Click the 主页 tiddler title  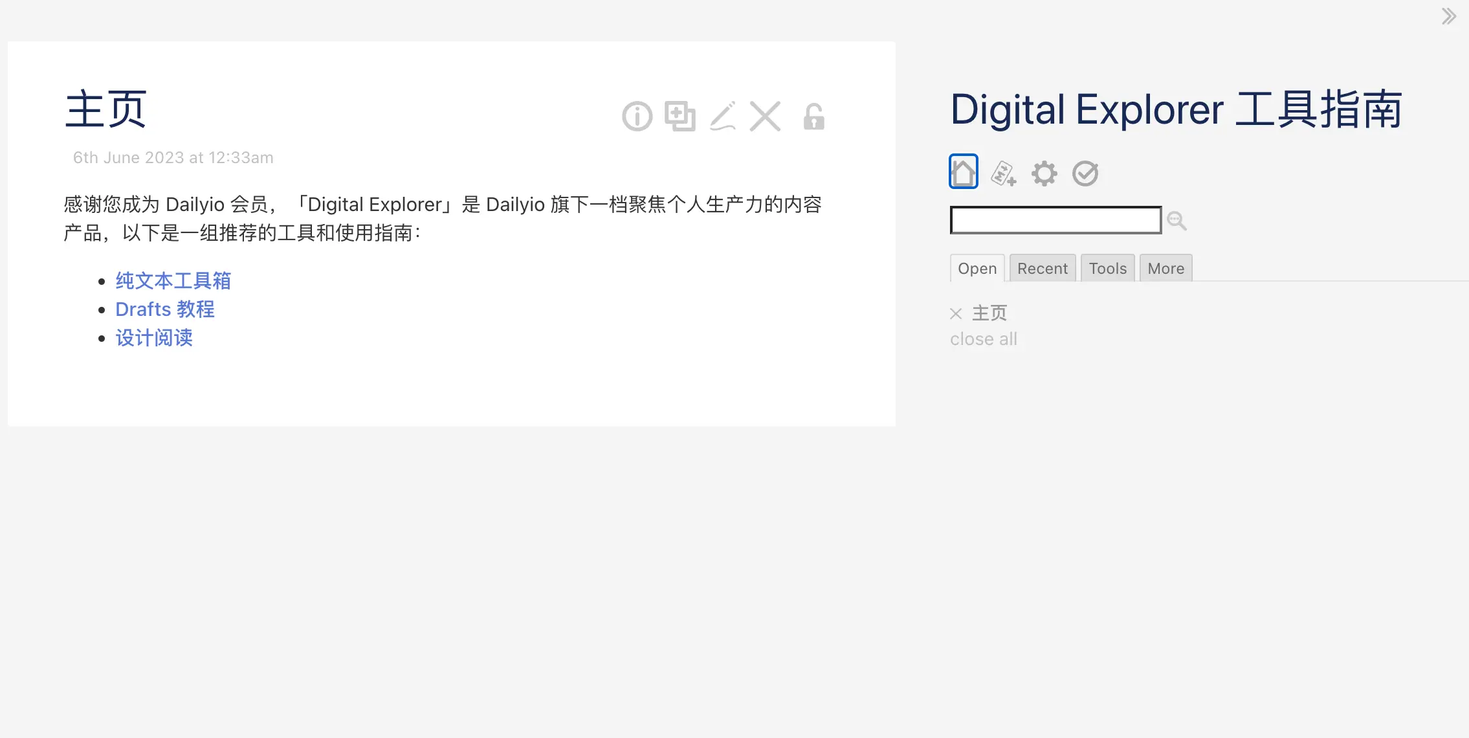click(x=106, y=109)
